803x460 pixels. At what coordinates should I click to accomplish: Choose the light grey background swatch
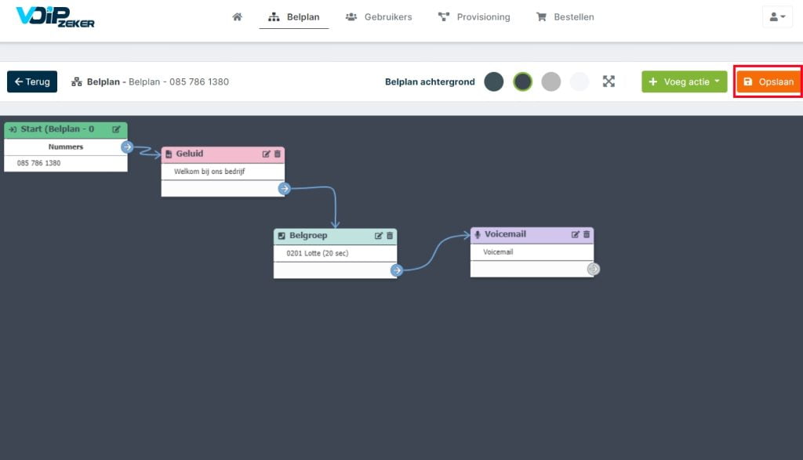tap(551, 81)
